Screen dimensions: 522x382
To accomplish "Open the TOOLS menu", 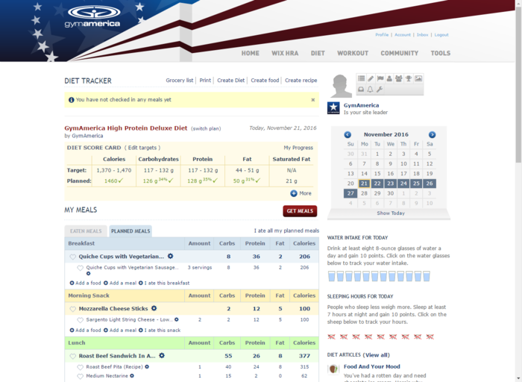I will coord(441,53).
